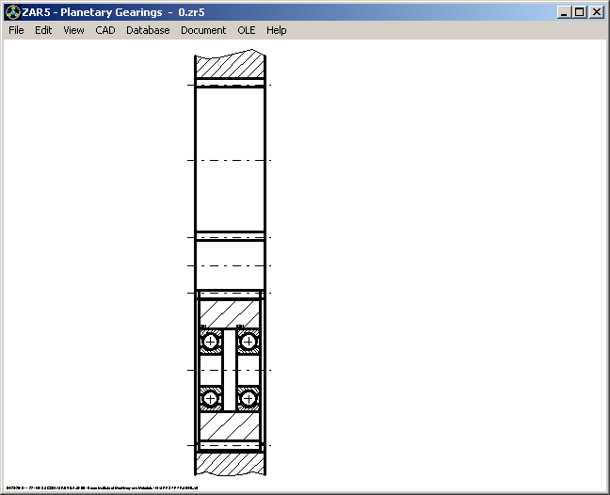This screenshot has width=610, height=495.
Task: Click the hatched section at top of drawing
Action: tap(230, 66)
